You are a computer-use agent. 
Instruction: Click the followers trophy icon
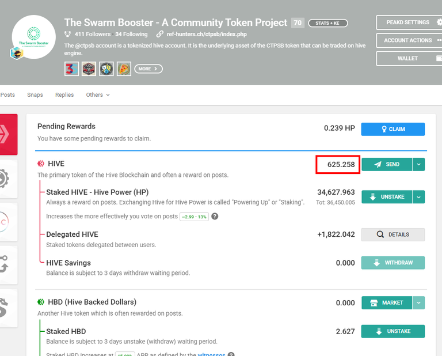(68, 34)
